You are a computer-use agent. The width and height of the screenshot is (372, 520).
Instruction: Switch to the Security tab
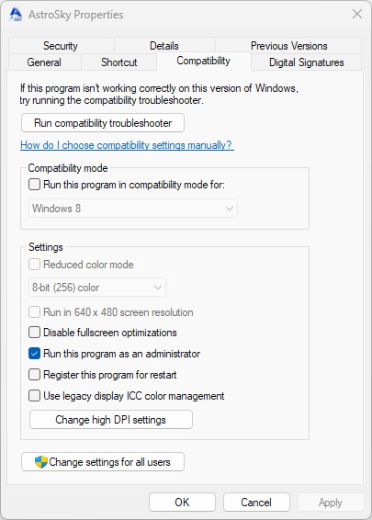[61, 45]
